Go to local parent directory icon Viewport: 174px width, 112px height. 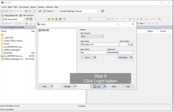coord(49,19)
